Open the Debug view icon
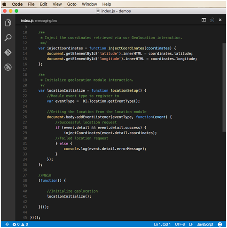The image size is (227, 228). pyautogui.click(x=8, y=67)
